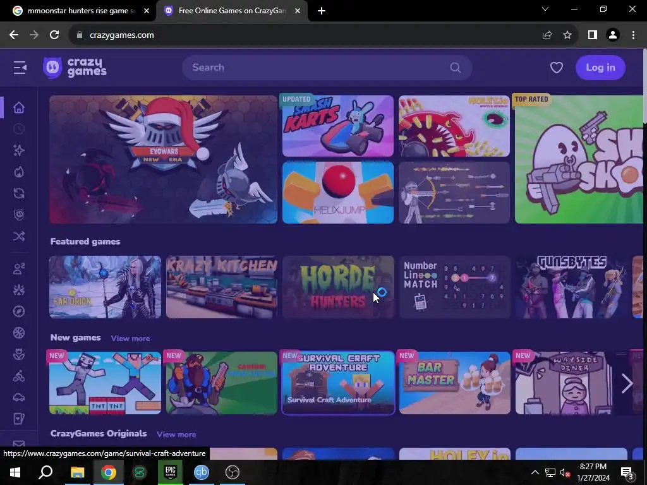Viewport: 647px width, 485px height.
Task: Open Windows taskbar search
Action: (x=45, y=472)
